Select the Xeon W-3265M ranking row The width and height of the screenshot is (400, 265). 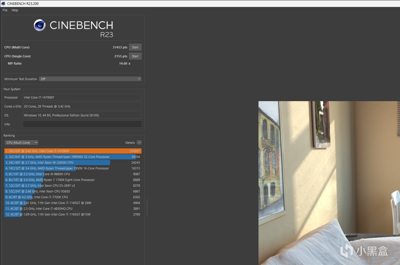(x=73, y=163)
